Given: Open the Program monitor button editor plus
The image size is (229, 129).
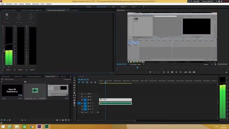Looking at the screenshot, I should 226,72.
